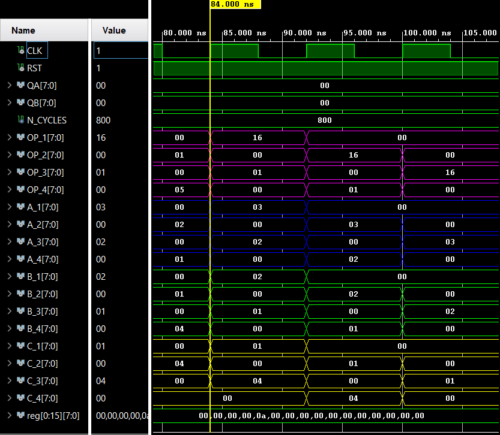Click the OP_1 value 16 in Value column
This screenshot has width=500, height=435.
[x=101, y=137]
